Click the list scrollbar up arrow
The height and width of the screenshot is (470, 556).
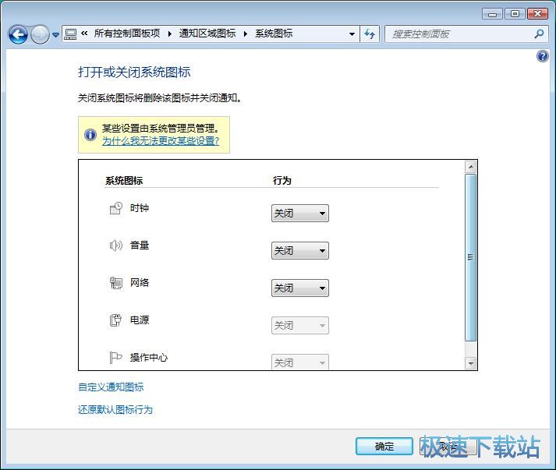click(470, 167)
